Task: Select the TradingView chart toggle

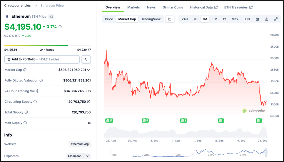Action: point(151,19)
